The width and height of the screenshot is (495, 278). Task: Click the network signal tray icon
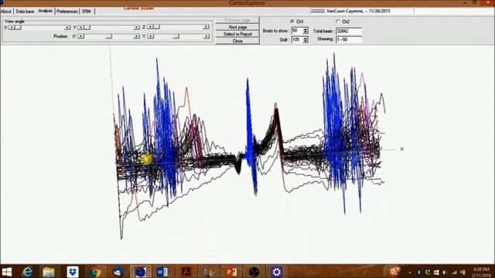tap(454, 273)
